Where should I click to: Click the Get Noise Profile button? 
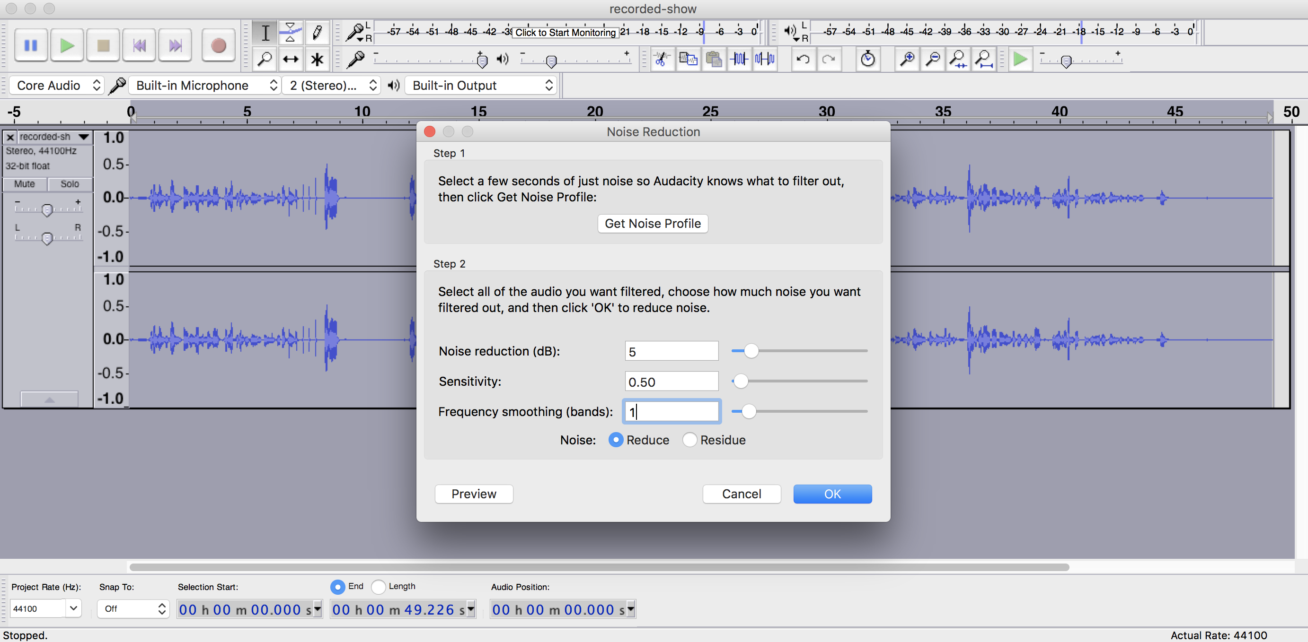click(653, 223)
